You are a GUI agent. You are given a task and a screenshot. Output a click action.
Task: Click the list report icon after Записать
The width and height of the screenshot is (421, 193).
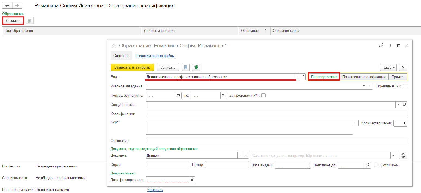[x=186, y=67]
